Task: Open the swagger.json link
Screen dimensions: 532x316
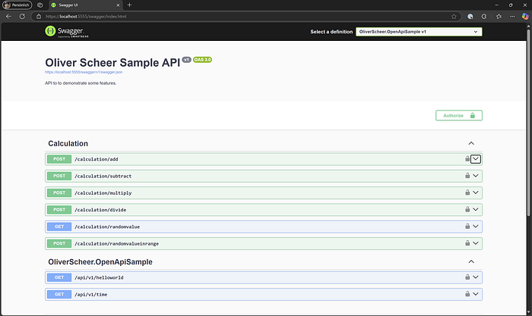Action: [84, 72]
